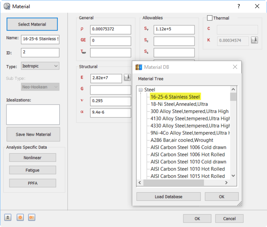This screenshot has width=267, height=227.
Task: Click the ST allowable input field
Action: point(174,30)
